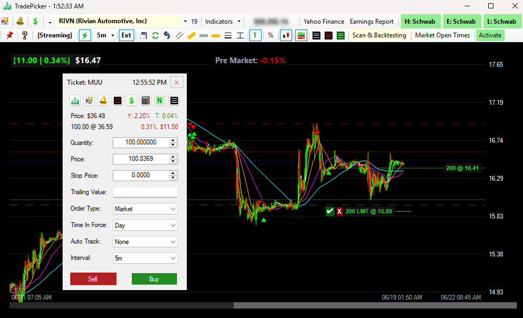The width and height of the screenshot is (523, 318).
Task: Click the green dollar icon on the top toolbar
Action: 35,22
